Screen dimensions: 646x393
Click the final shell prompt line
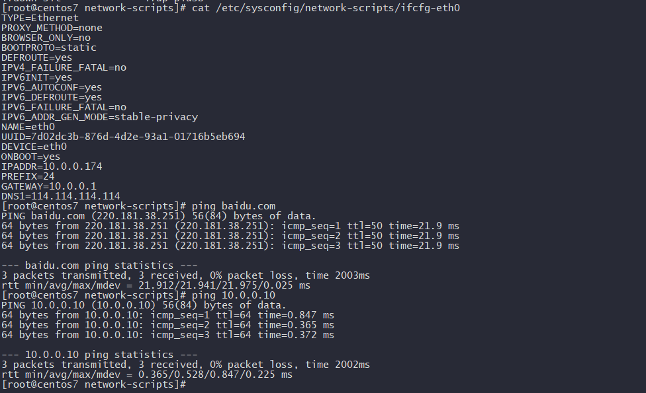[x=94, y=384]
